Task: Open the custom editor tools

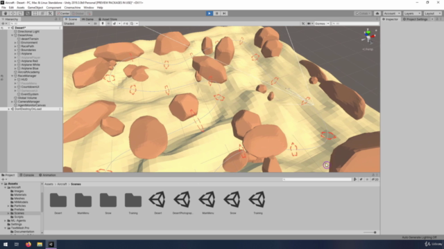Action: [50, 13]
